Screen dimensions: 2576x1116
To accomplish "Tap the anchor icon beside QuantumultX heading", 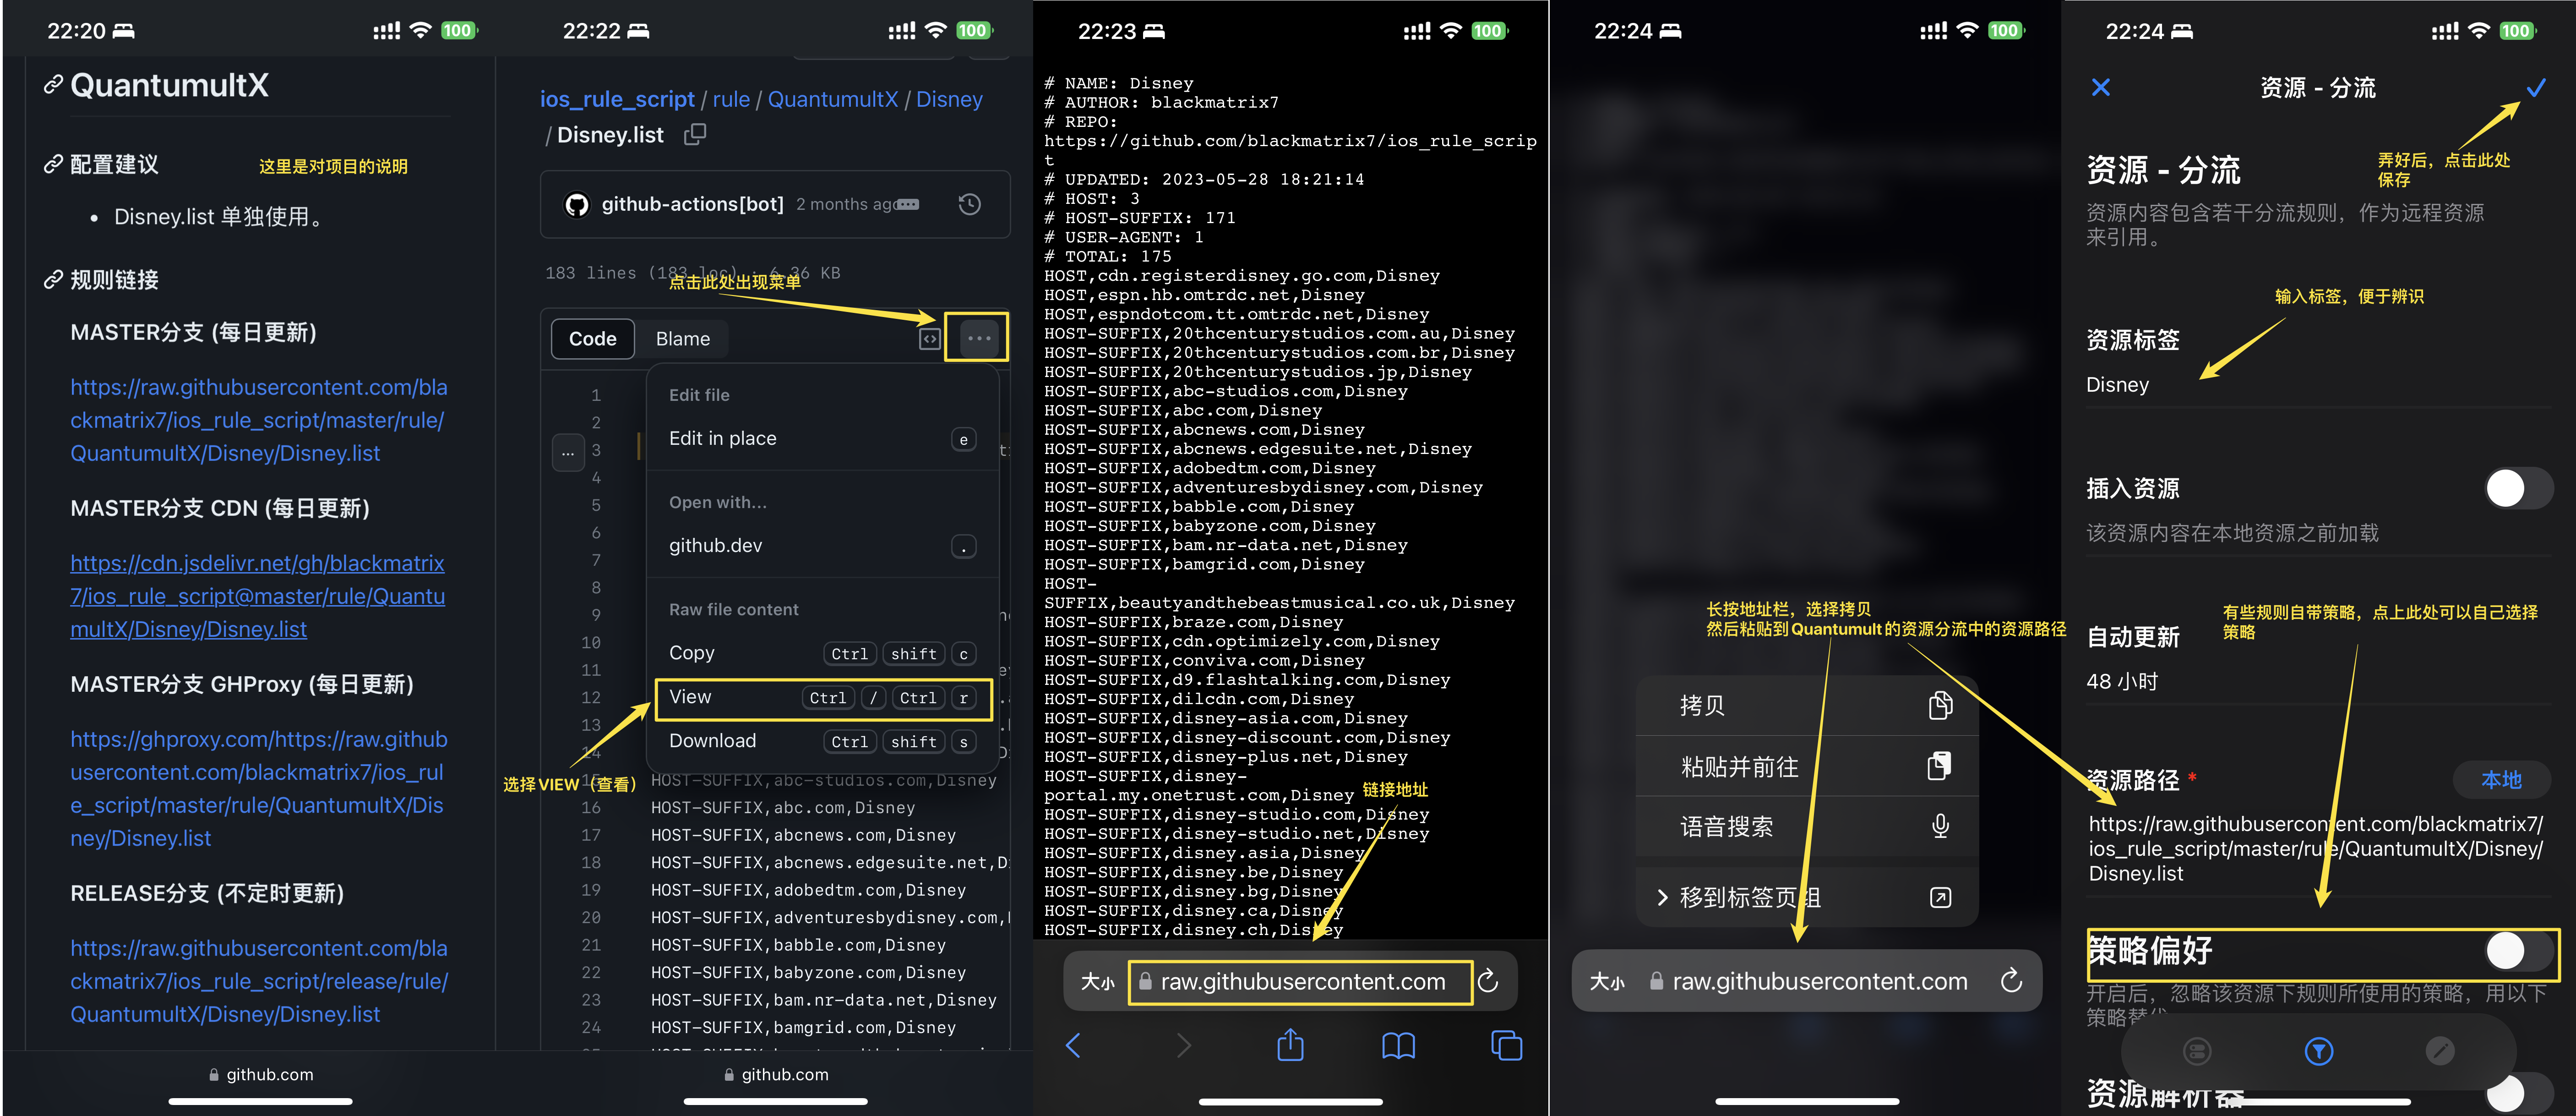I will [x=53, y=85].
